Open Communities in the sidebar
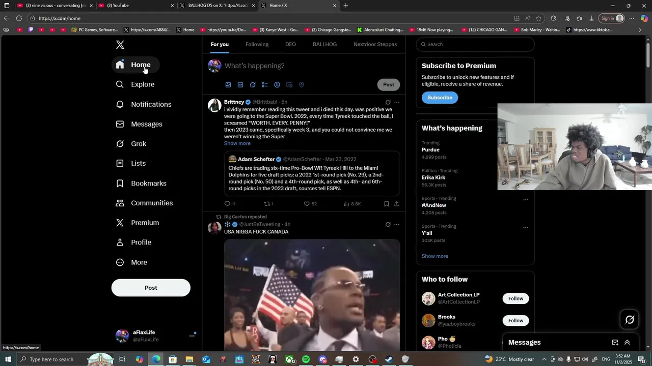652x366 pixels. click(x=144, y=203)
